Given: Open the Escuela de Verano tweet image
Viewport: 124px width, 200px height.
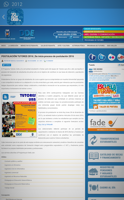Looking at the screenshot, I should click(x=106, y=95).
